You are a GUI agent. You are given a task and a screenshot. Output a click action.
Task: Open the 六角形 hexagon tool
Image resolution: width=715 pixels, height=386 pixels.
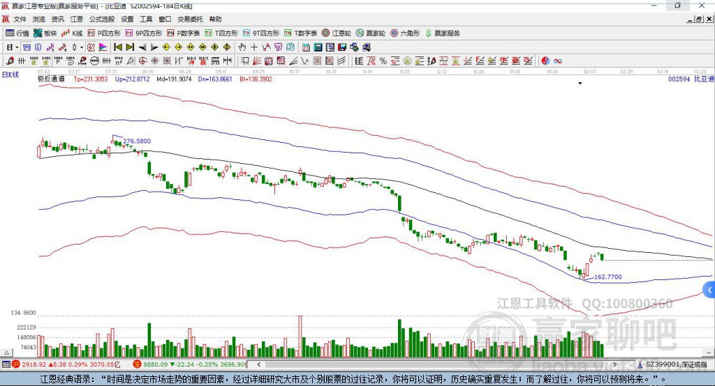coord(405,33)
